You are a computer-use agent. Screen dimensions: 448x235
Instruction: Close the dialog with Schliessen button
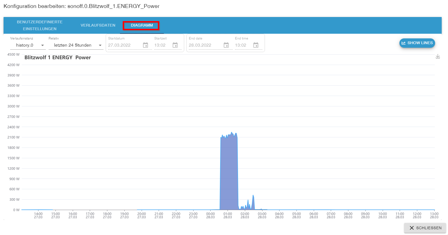(x=425, y=228)
